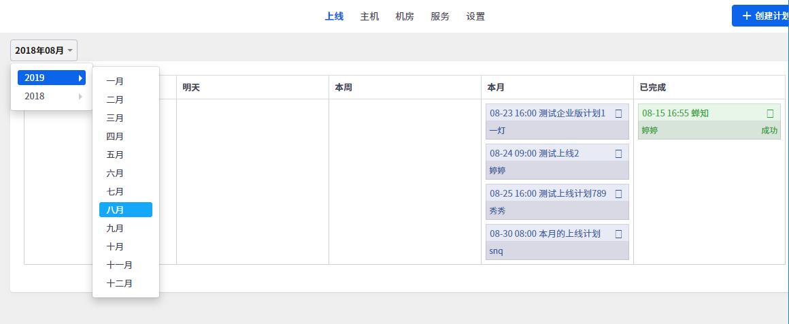Click the icon on 测试上线计划789 card

coord(618,194)
